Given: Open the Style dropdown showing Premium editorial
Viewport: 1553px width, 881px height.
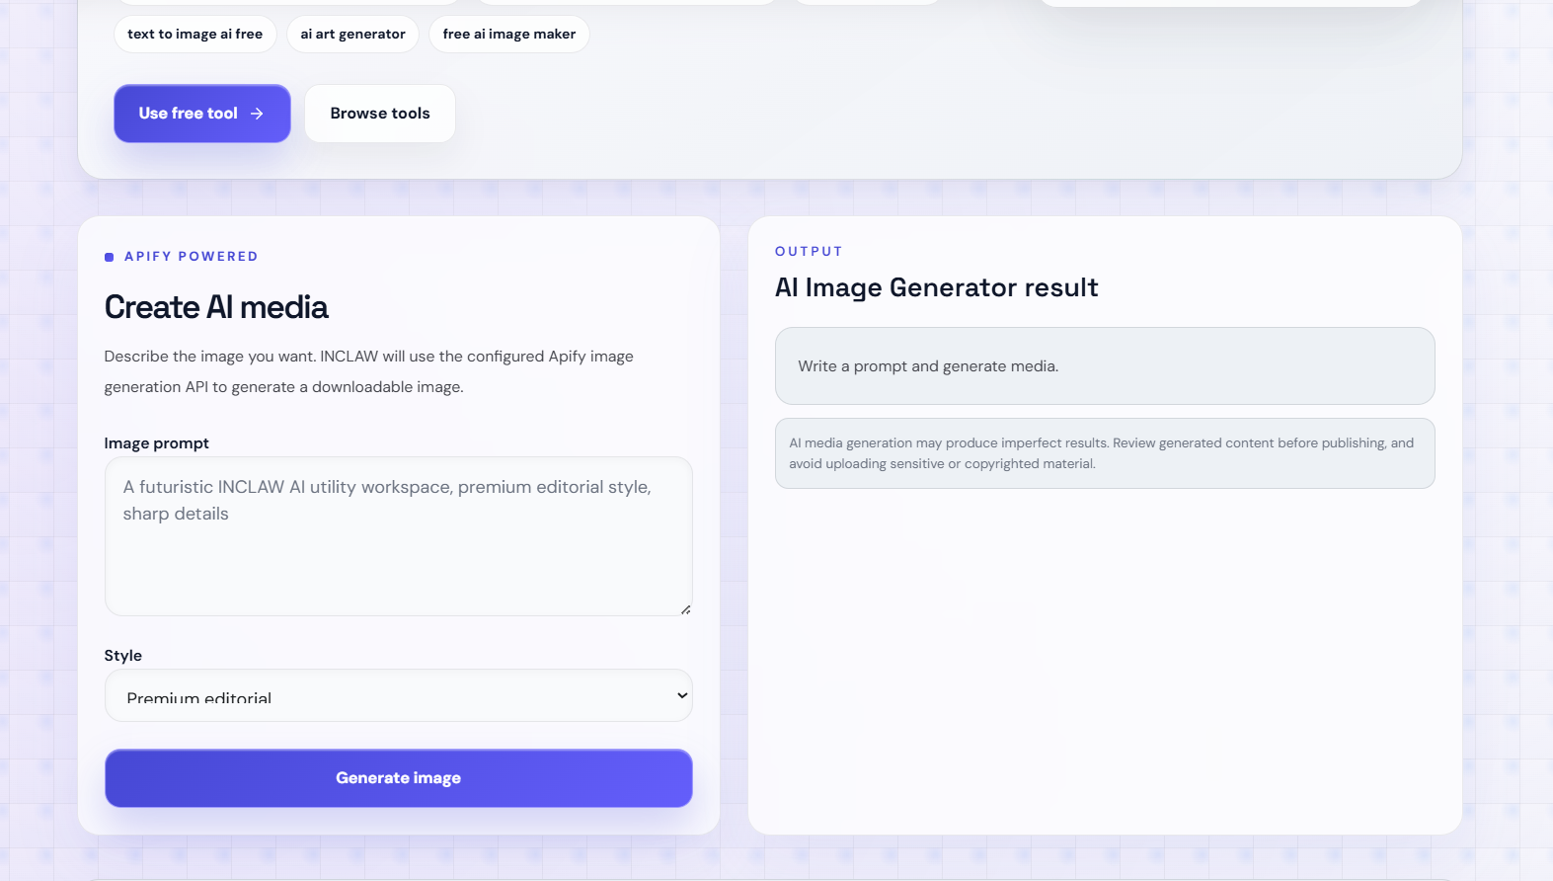Looking at the screenshot, I should [x=398, y=695].
